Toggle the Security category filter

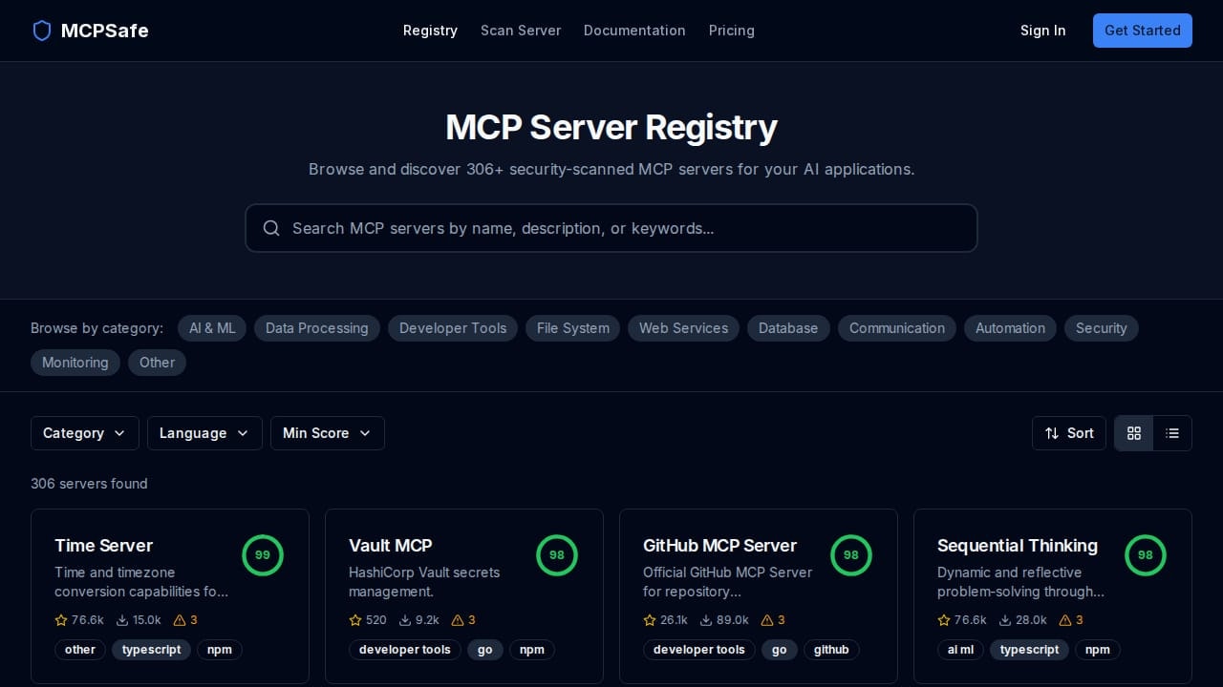(x=1102, y=328)
